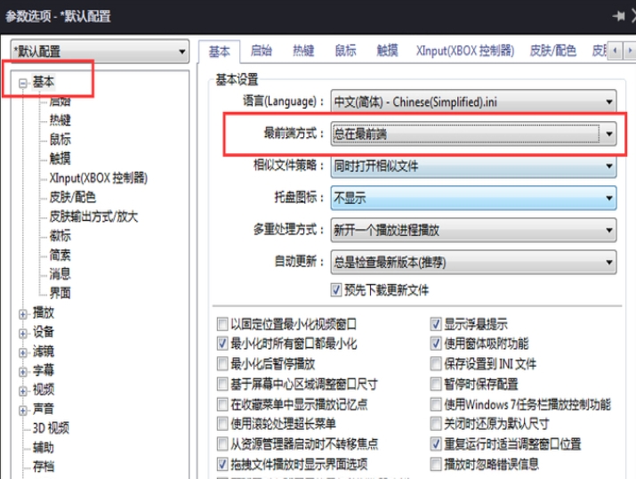Expand the 设备 tree node

[x=23, y=333]
